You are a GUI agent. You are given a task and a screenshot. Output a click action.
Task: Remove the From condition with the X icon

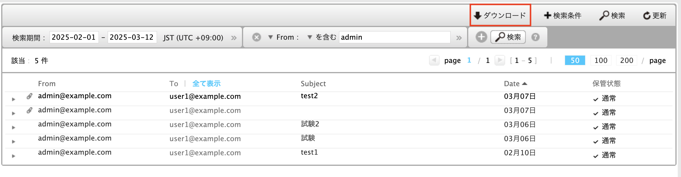pos(257,37)
